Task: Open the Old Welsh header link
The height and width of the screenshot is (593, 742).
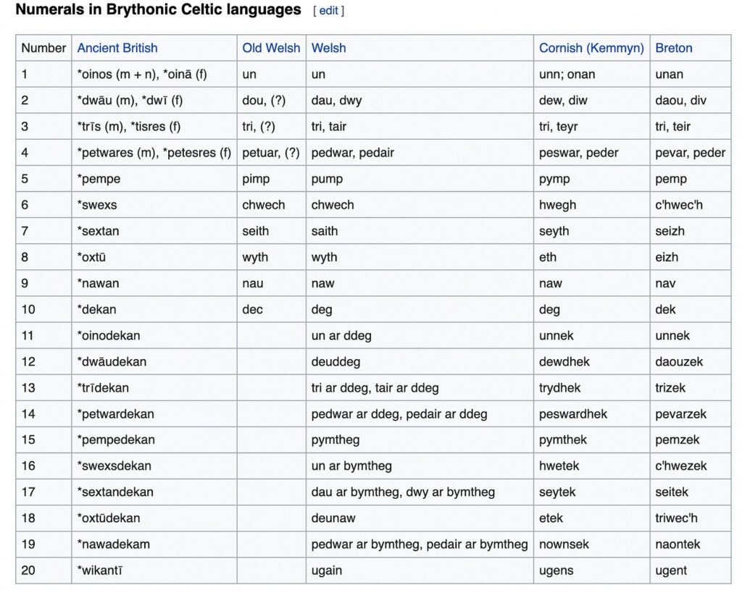Action: (271, 48)
